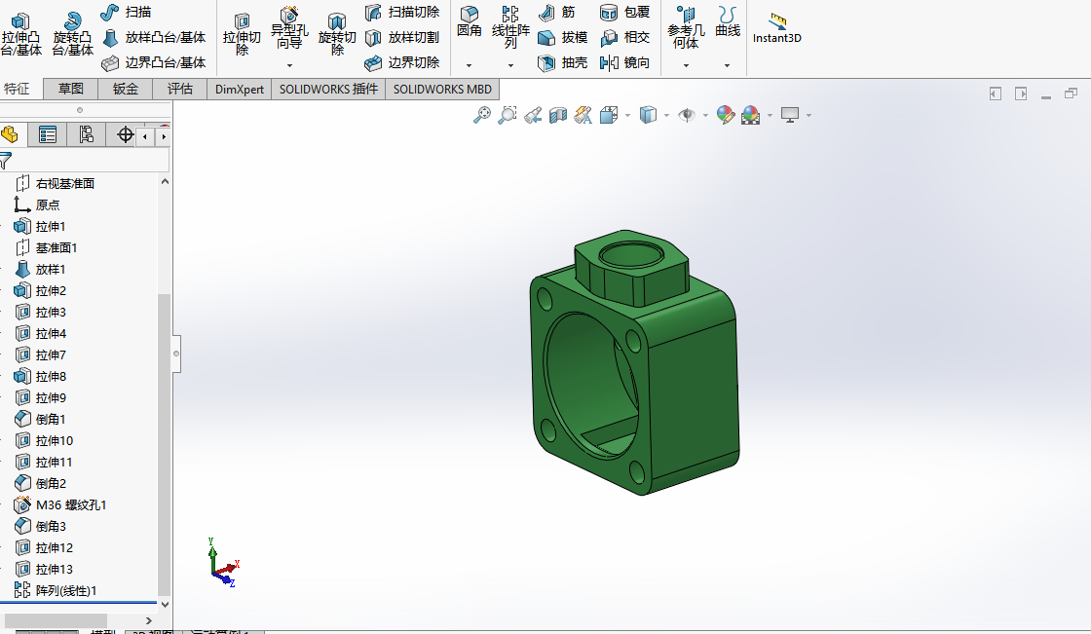Click the Previous View icon
The height and width of the screenshot is (634, 1091).
pyautogui.click(x=533, y=115)
